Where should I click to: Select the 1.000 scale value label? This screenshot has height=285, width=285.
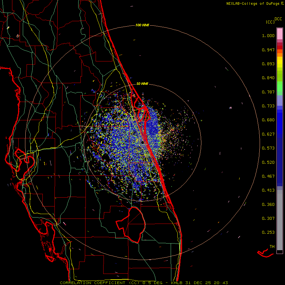click(268, 35)
